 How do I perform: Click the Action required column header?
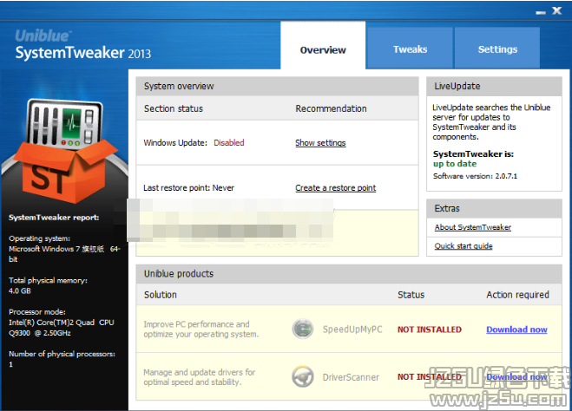517,295
